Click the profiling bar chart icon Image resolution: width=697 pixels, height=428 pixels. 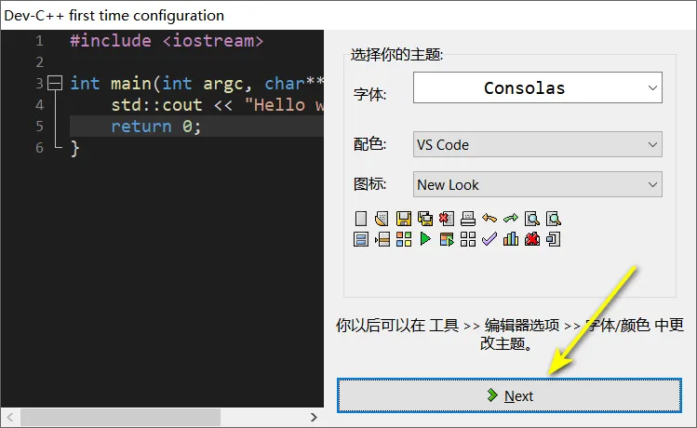pyautogui.click(x=510, y=239)
